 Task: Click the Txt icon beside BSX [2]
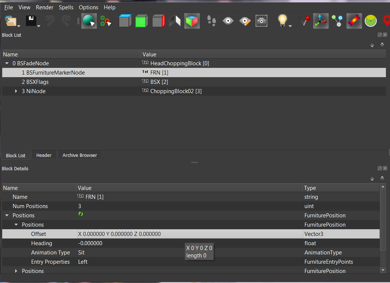click(145, 81)
